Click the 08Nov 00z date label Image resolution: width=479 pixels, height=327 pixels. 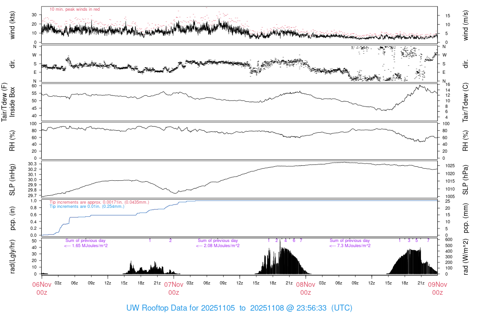(x=305, y=288)
